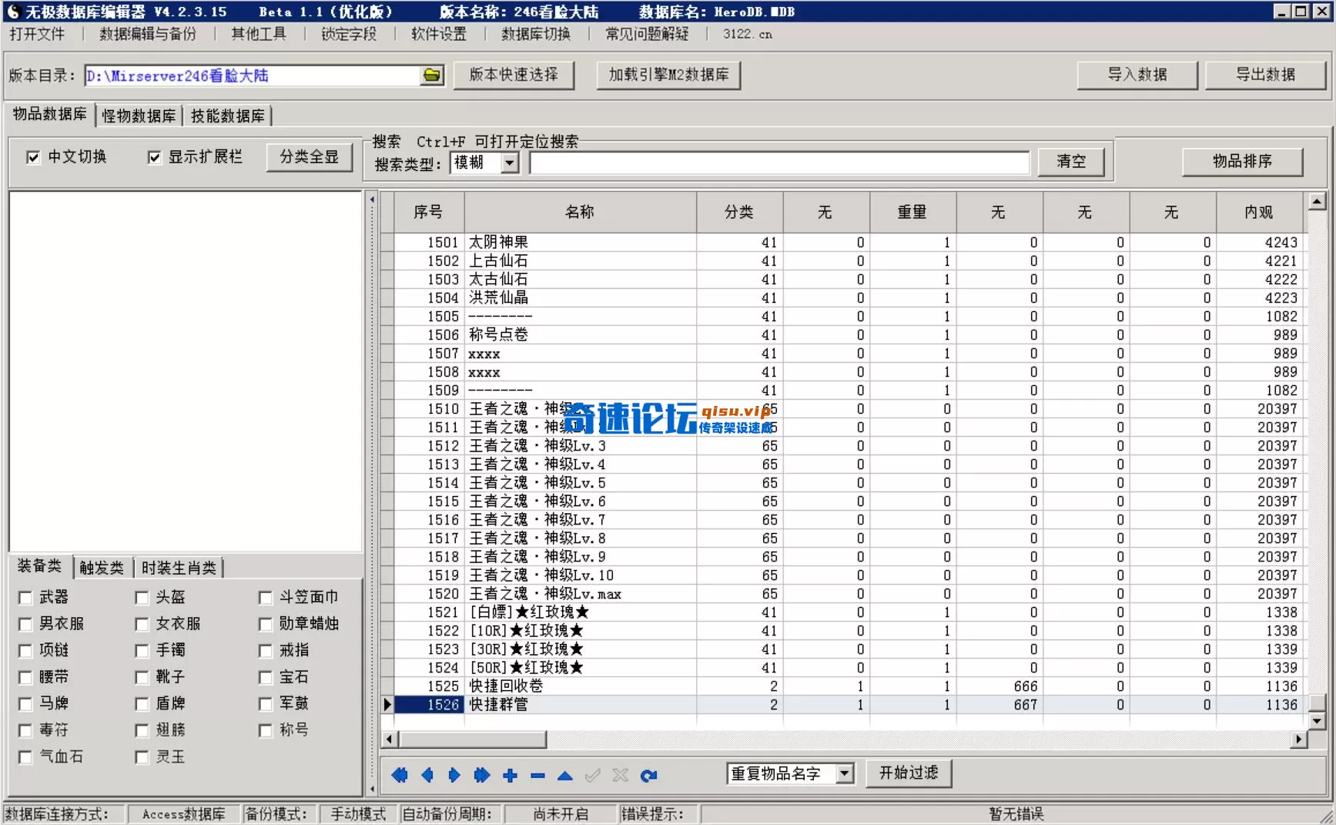This screenshot has height=825, width=1336.
Task: Enable the 武器 equipment filter
Action: coord(25,597)
